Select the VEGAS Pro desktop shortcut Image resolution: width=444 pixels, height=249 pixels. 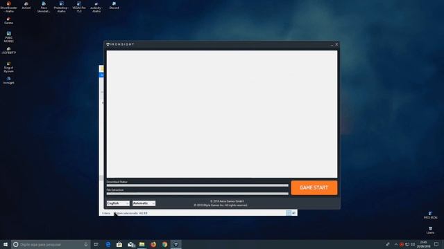(79, 7)
